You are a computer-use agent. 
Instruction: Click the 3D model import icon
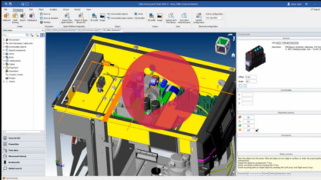94,16
